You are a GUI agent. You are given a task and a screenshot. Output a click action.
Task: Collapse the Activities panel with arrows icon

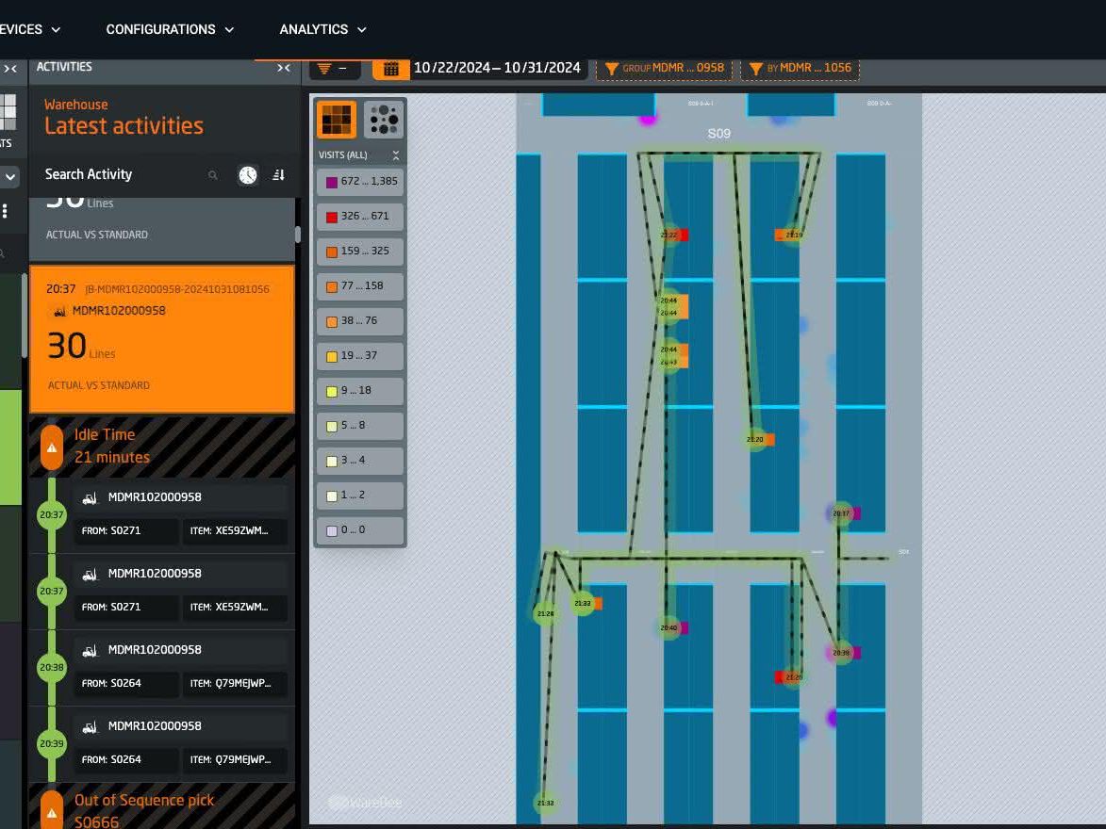pyautogui.click(x=284, y=68)
